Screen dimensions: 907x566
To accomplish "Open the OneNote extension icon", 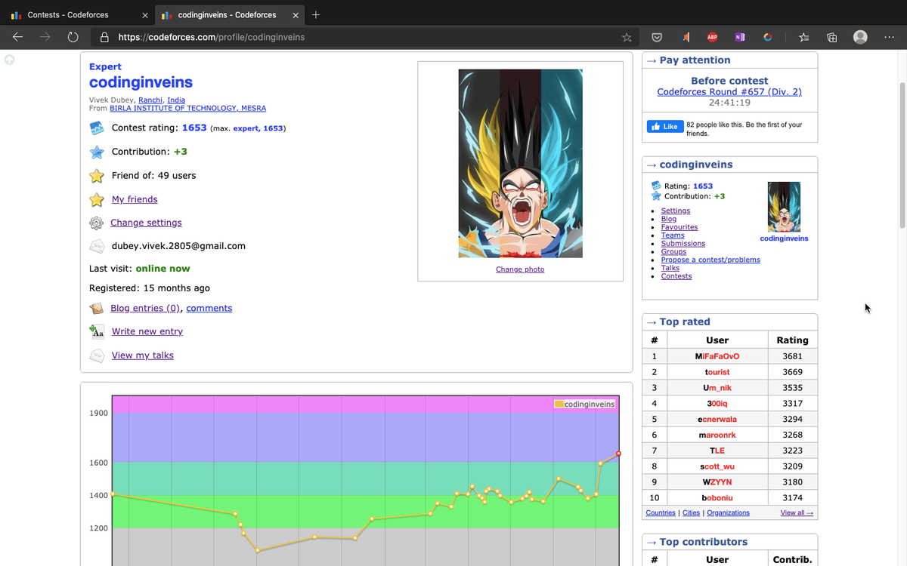I will (740, 37).
